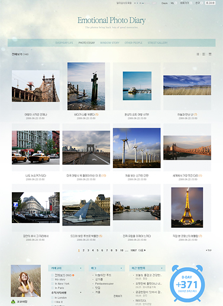This screenshot has height=306, width=223.
Task: Click the circle icon beside I like it
Action: (x=52, y=302)
